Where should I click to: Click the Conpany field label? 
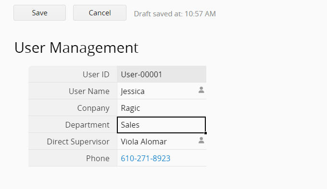tap(93, 108)
